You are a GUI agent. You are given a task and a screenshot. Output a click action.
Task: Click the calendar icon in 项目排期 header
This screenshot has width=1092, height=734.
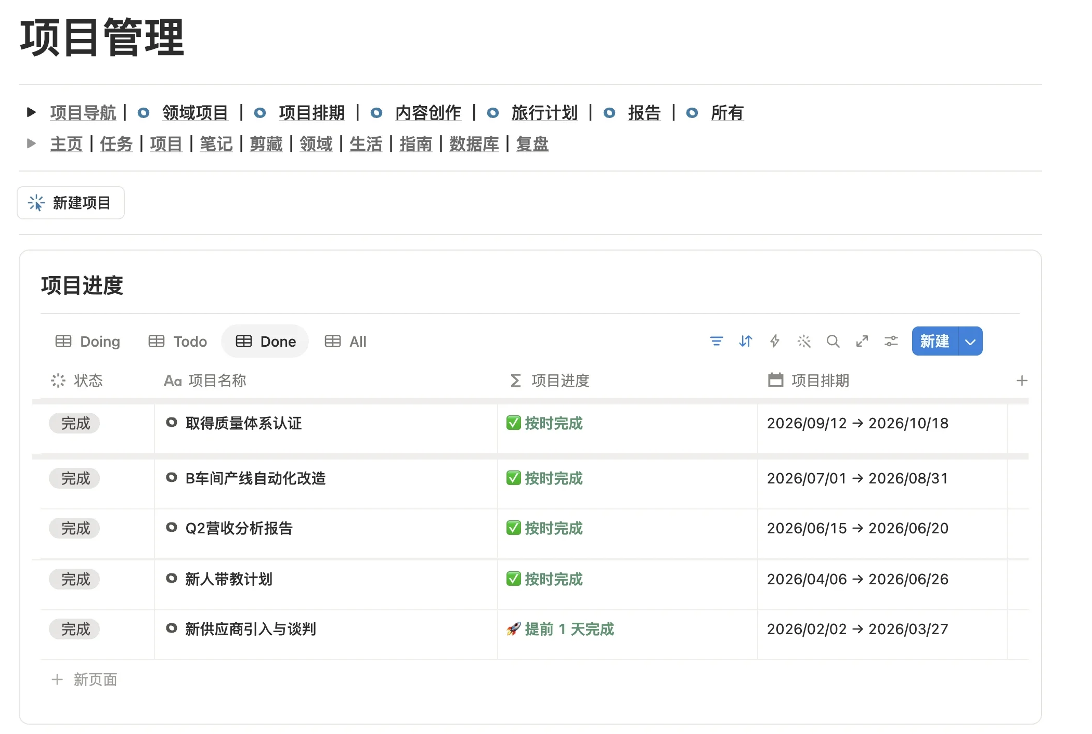click(775, 380)
